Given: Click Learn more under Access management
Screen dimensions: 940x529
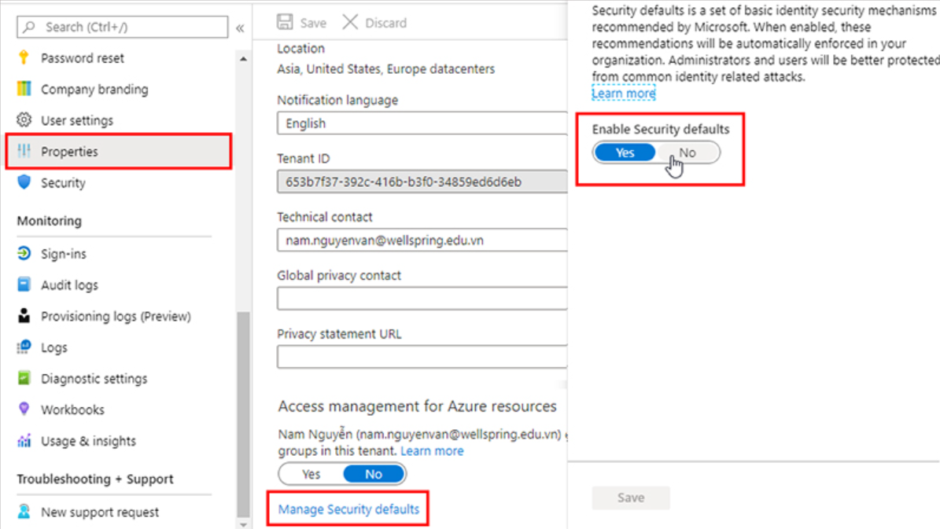Looking at the screenshot, I should [x=432, y=450].
